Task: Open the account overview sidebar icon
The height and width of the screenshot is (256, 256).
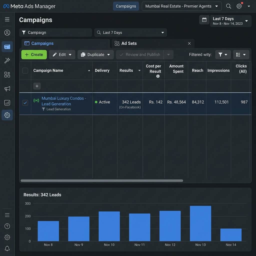Action: tap(7, 32)
